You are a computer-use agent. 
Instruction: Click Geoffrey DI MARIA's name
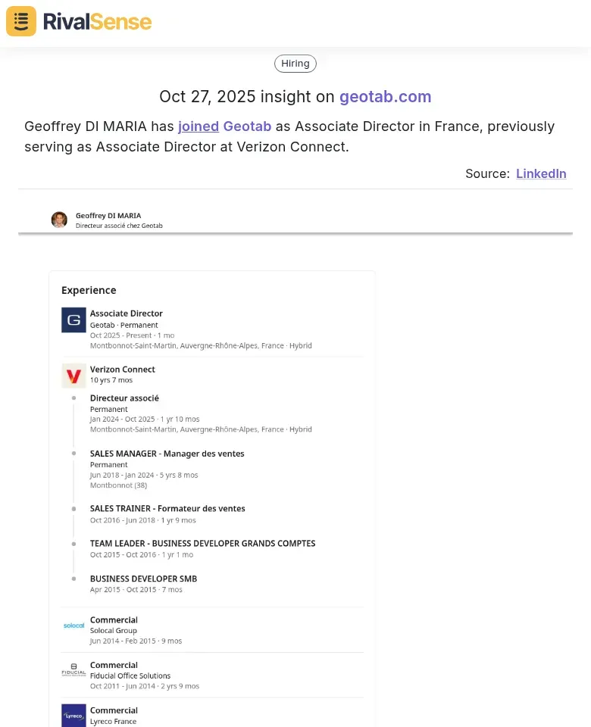(107, 215)
